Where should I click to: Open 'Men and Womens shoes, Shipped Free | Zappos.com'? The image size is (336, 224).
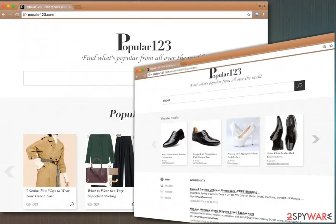(222, 211)
